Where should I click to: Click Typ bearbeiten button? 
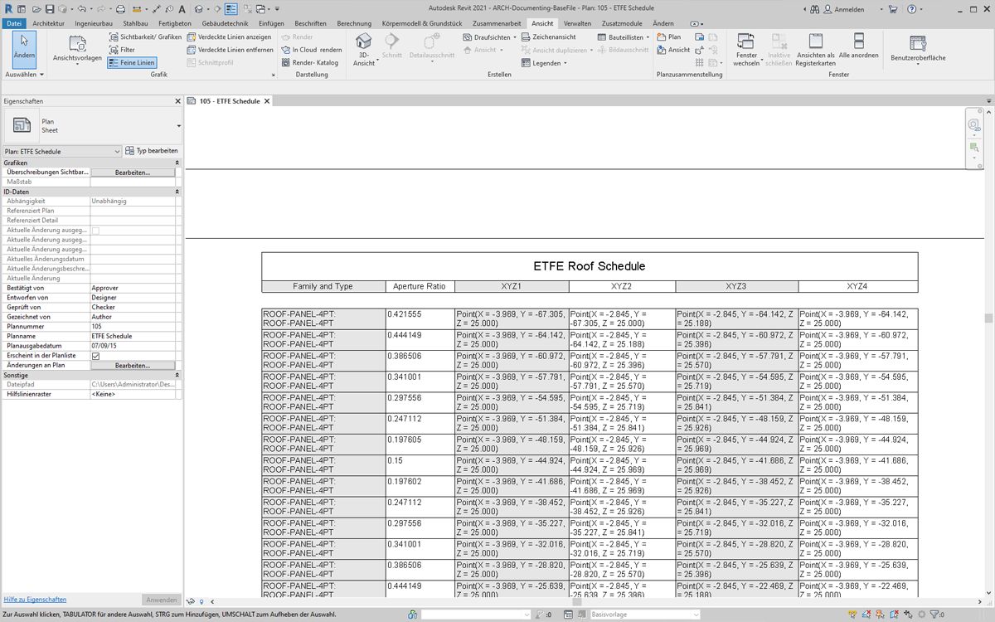[152, 152]
